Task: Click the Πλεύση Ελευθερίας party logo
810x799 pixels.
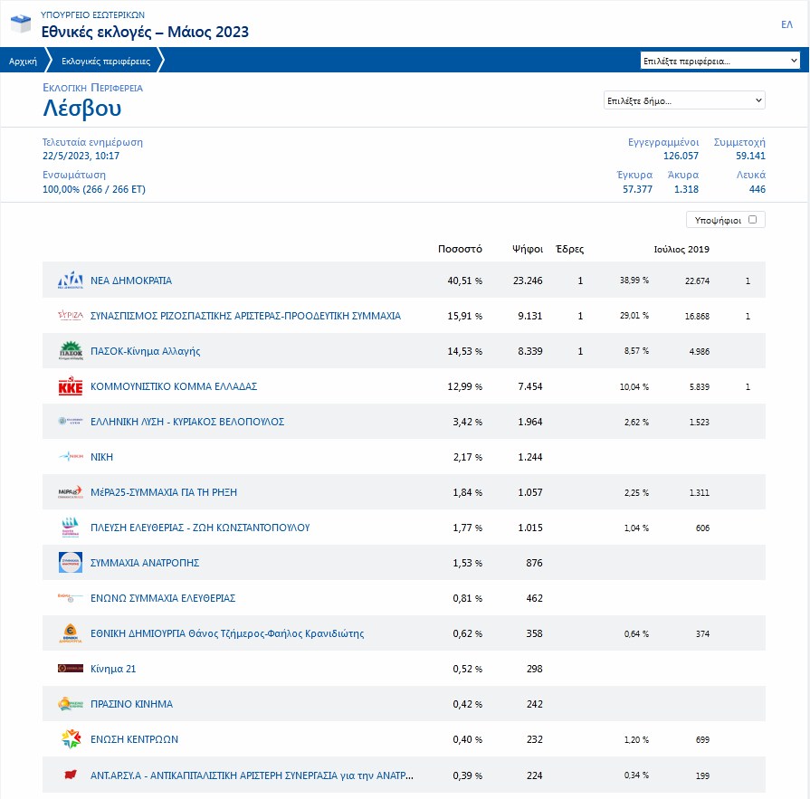Action: [x=70, y=528]
